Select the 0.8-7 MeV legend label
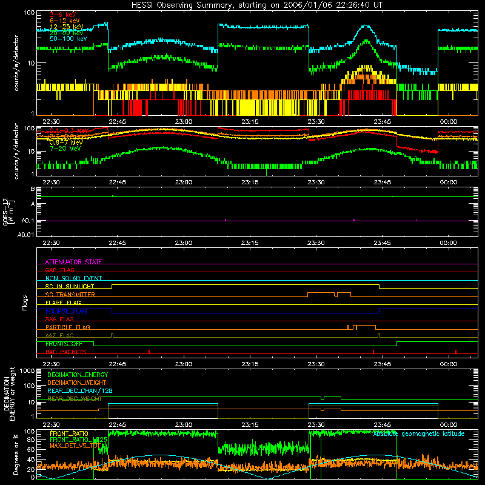Screen dimensions: 485x485 click(66, 142)
